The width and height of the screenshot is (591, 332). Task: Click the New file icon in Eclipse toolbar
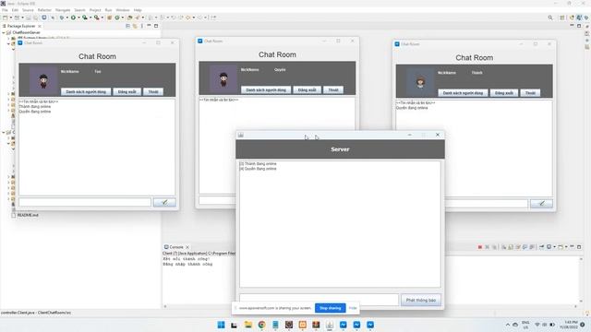click(5, 18)
